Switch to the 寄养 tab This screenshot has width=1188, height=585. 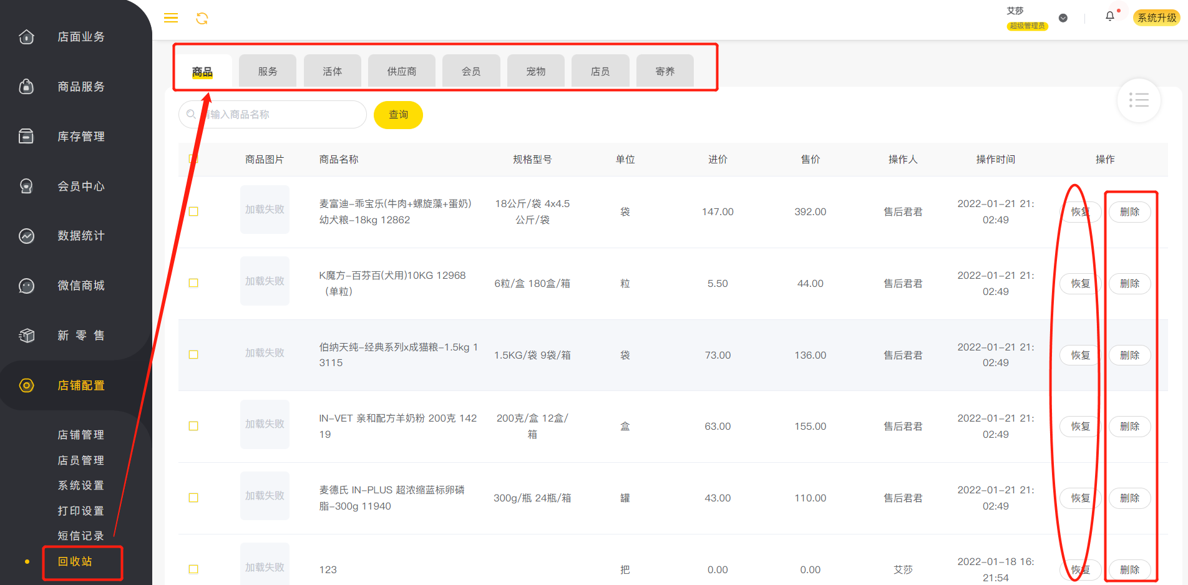point(665,71)
